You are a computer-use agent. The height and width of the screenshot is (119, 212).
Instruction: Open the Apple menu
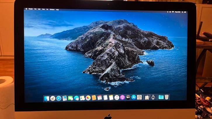[26, 9]
